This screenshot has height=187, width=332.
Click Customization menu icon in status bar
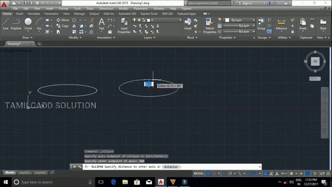pyautogui.click(x=328, y=173)
